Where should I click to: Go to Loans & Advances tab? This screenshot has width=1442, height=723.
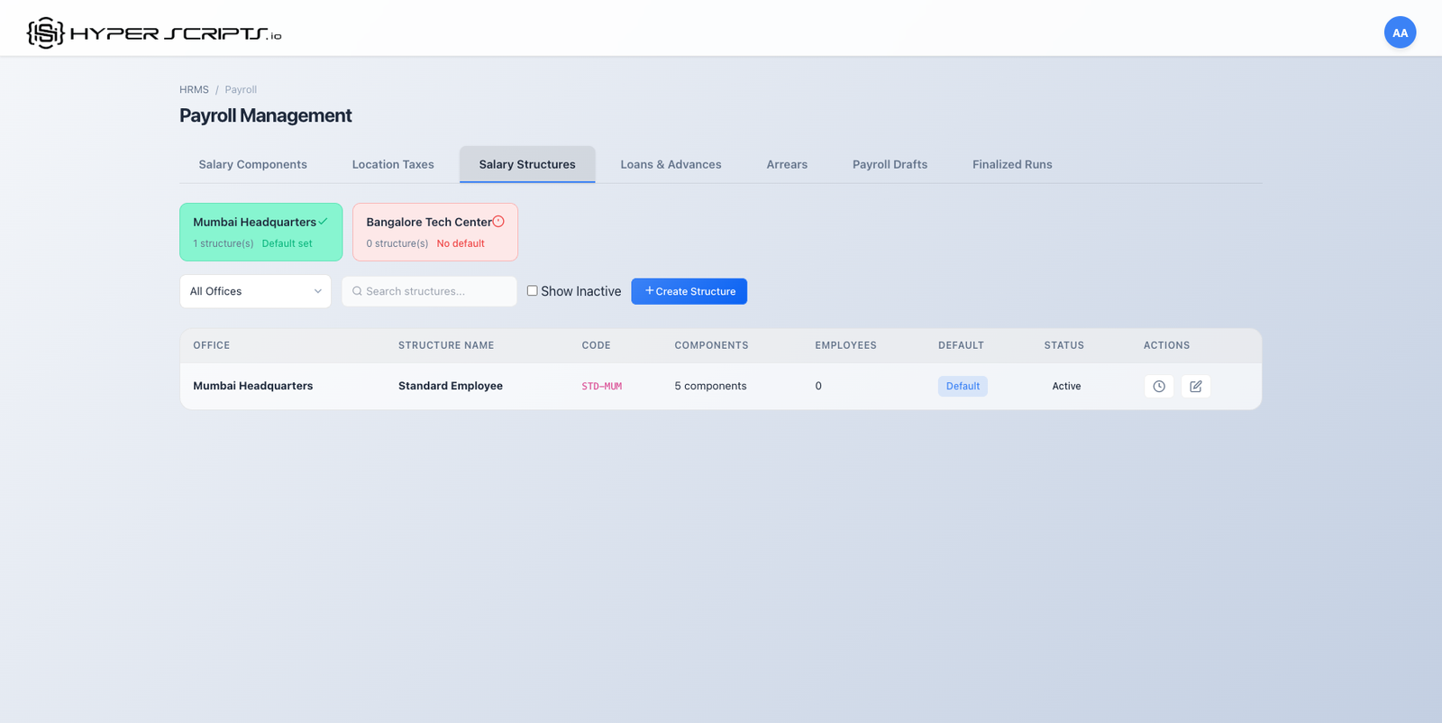point(671,164)
